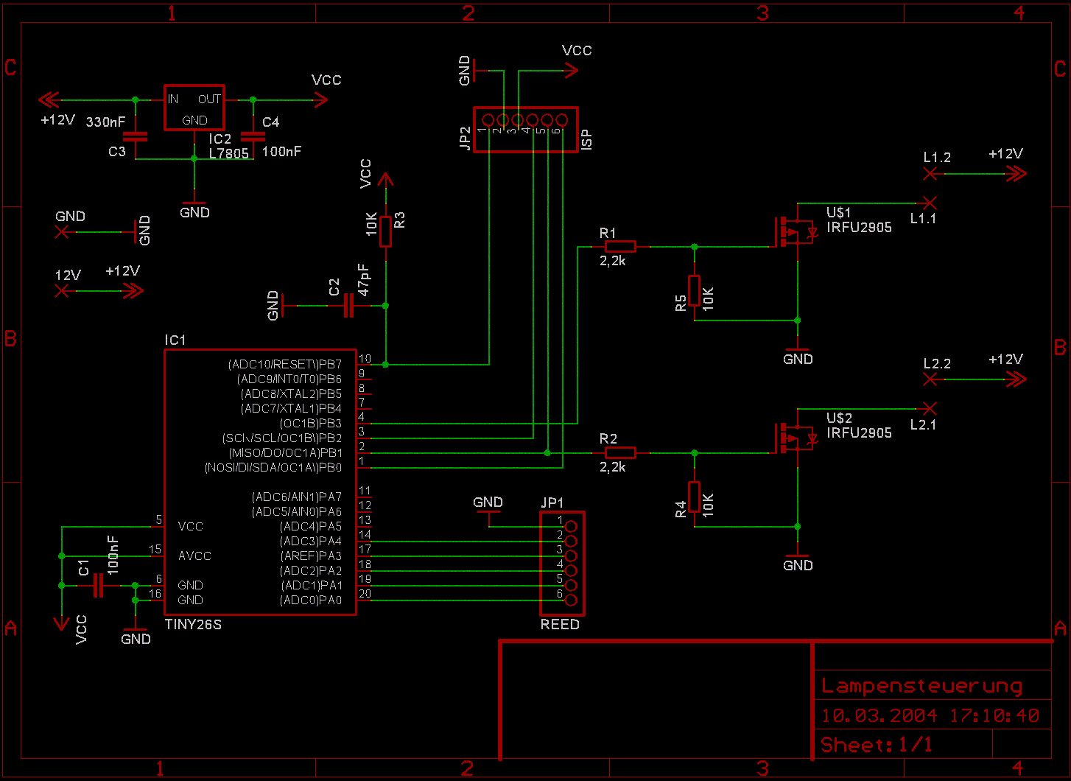1071x781 pixels.
Task: Select capacitor C2 symbol (47pF)
Action: 349,305
